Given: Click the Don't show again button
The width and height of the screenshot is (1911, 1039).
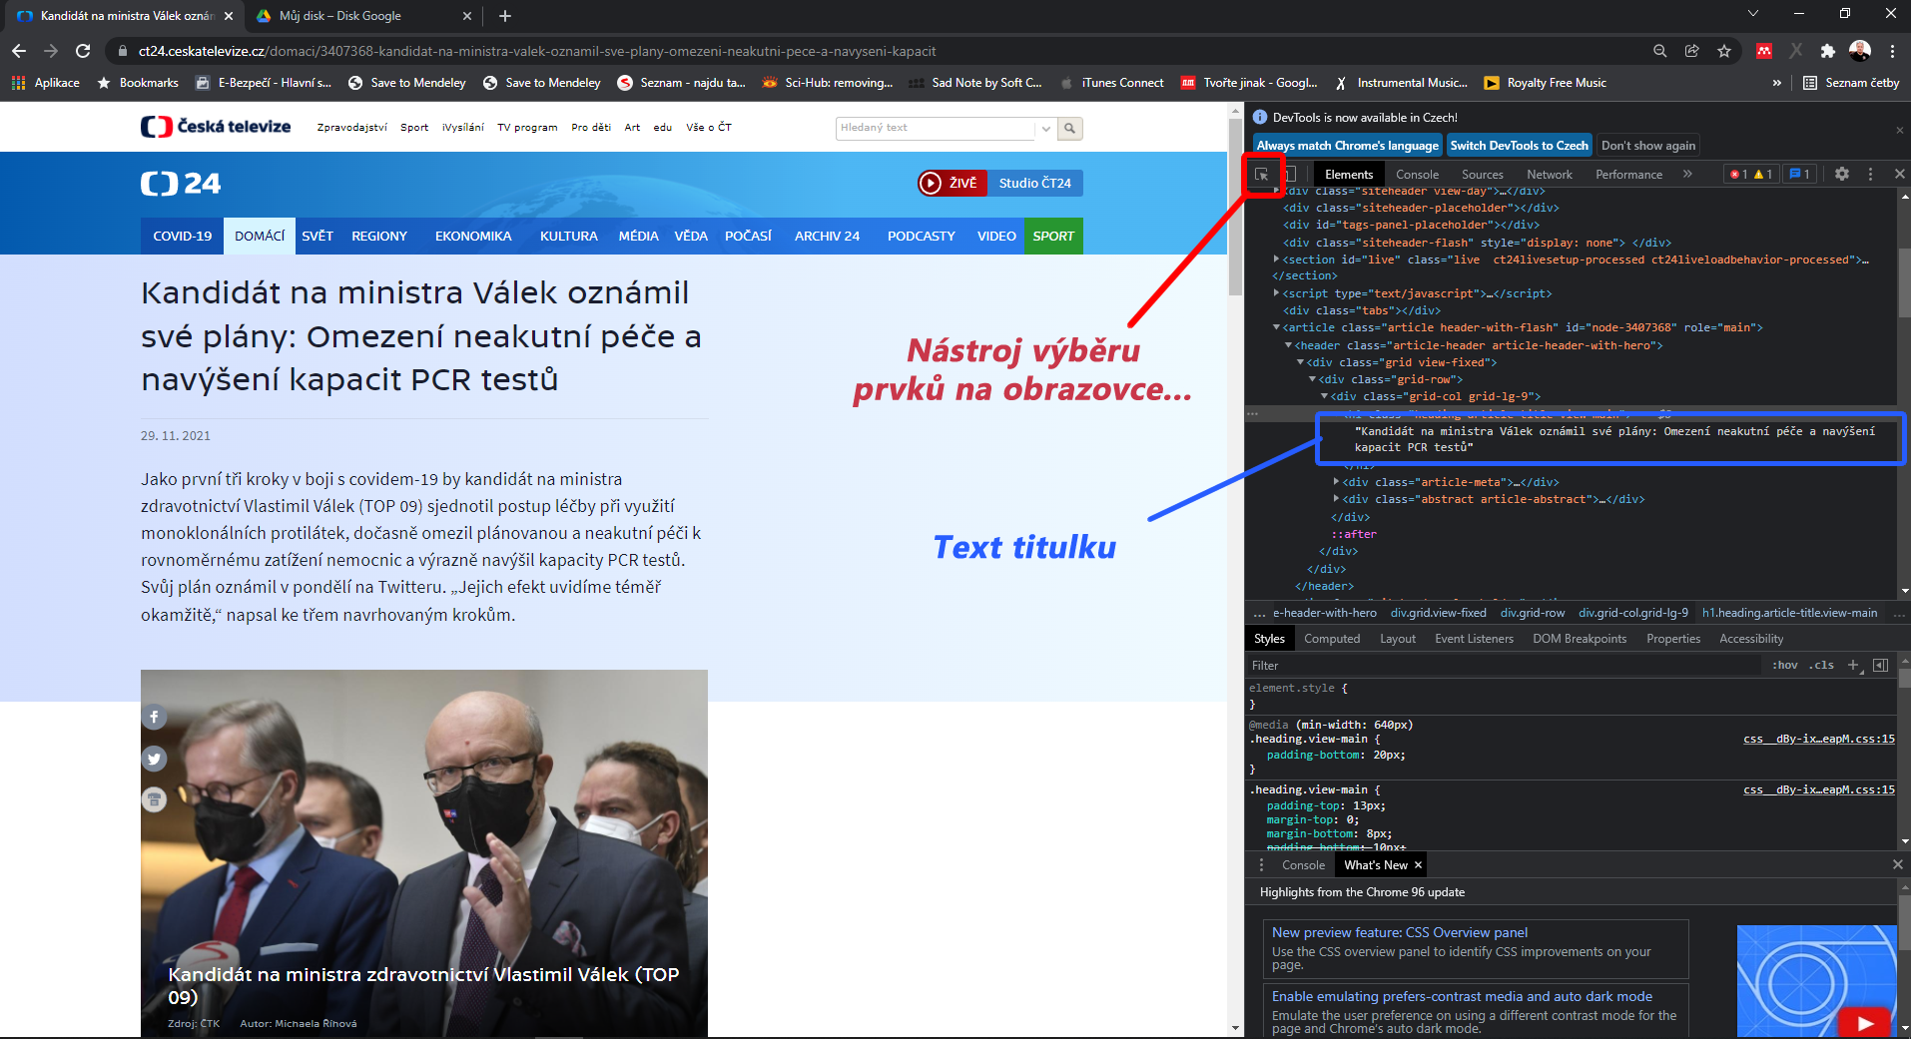Looking at the screenshot, I should (1648, 146).
